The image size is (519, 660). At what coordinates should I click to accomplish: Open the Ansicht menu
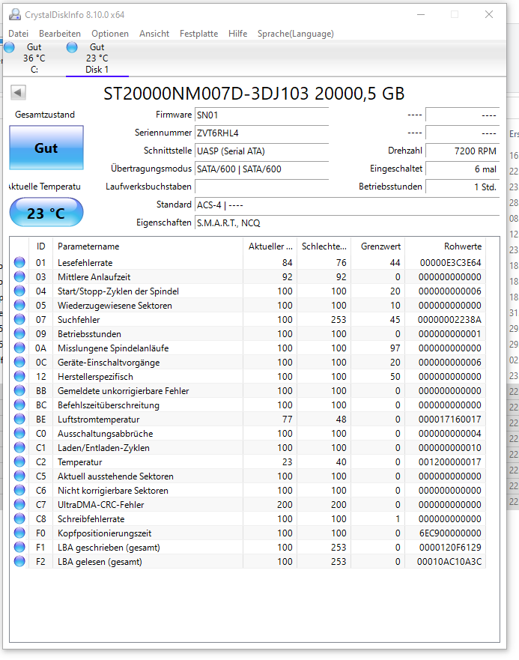pos(154,34)
